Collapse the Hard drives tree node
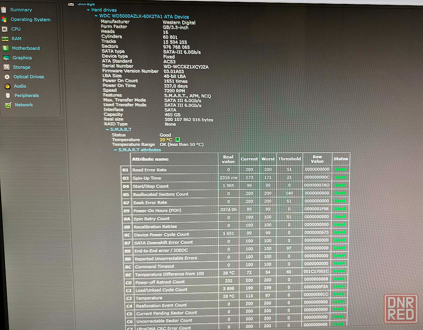The width and height of the screenshot is (423, 330). 88,10
